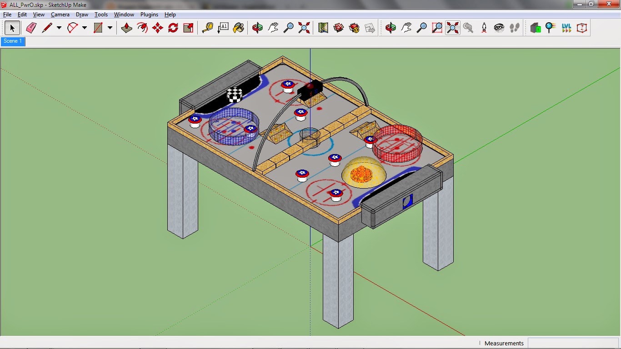Open the Plugins menu
This screenshot has height=349, width=621.
(x=149, y=15)
